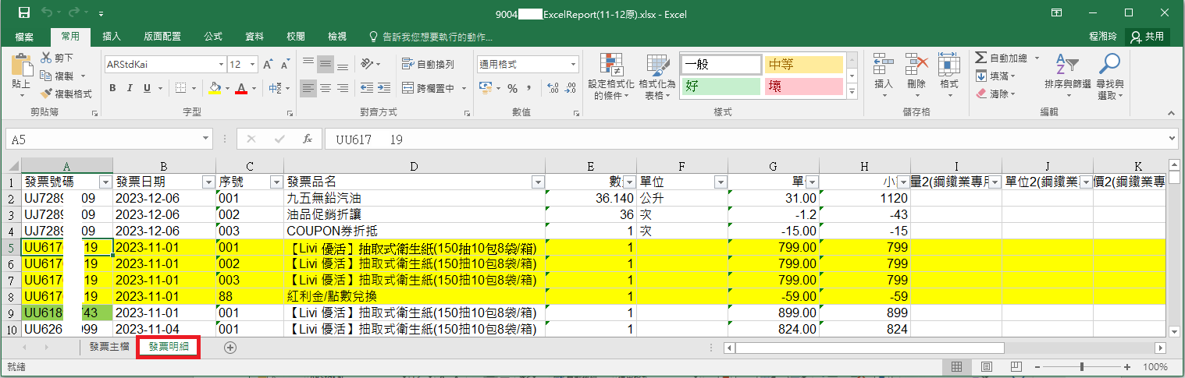Switch to 發票主檔 sheet tab
This screenshot has width=1185, height=378.
pos(109,347)
